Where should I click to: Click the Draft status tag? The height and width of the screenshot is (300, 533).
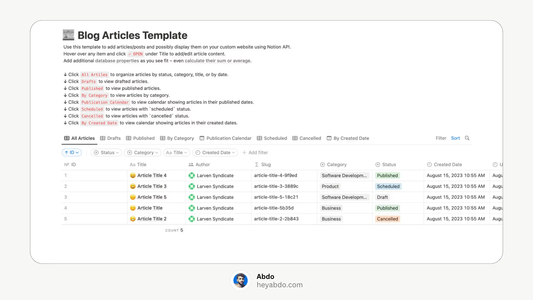point(382,197)
